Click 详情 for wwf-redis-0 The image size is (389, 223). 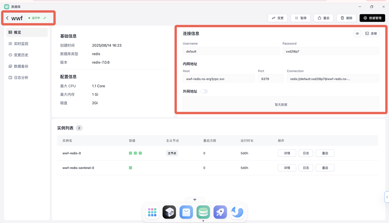point(287,153)
